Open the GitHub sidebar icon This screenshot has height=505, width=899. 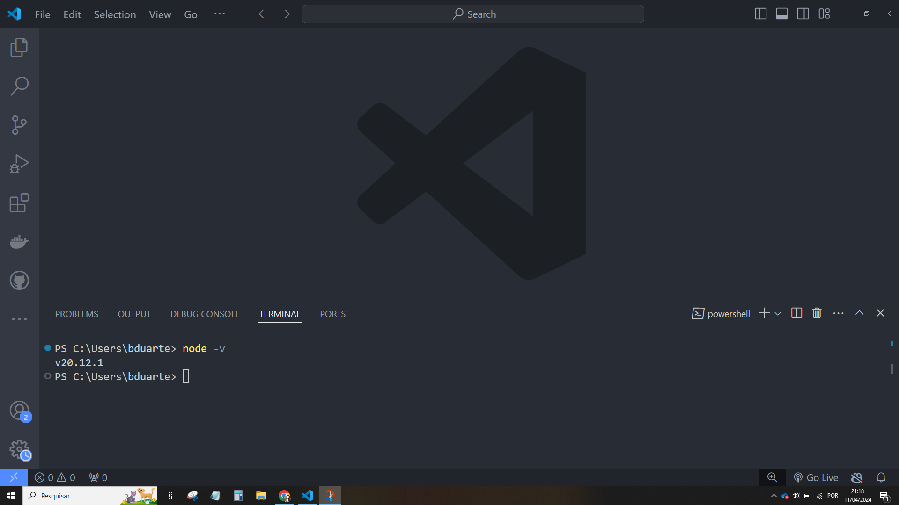[19, 281]
